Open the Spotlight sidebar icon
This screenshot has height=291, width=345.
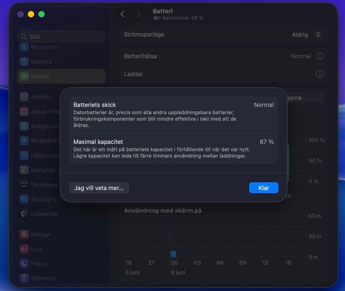click(x=24, y=199)
